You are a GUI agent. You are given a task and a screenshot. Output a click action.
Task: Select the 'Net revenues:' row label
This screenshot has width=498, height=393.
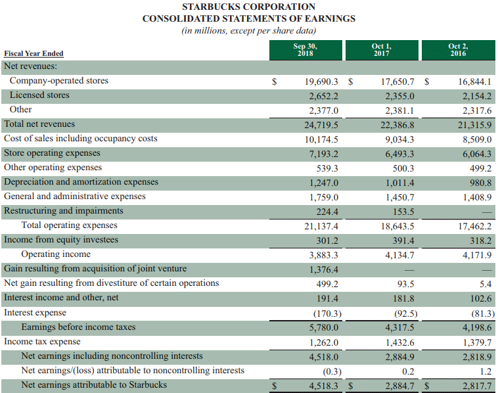pyautogui.click(x=30, y=66)
